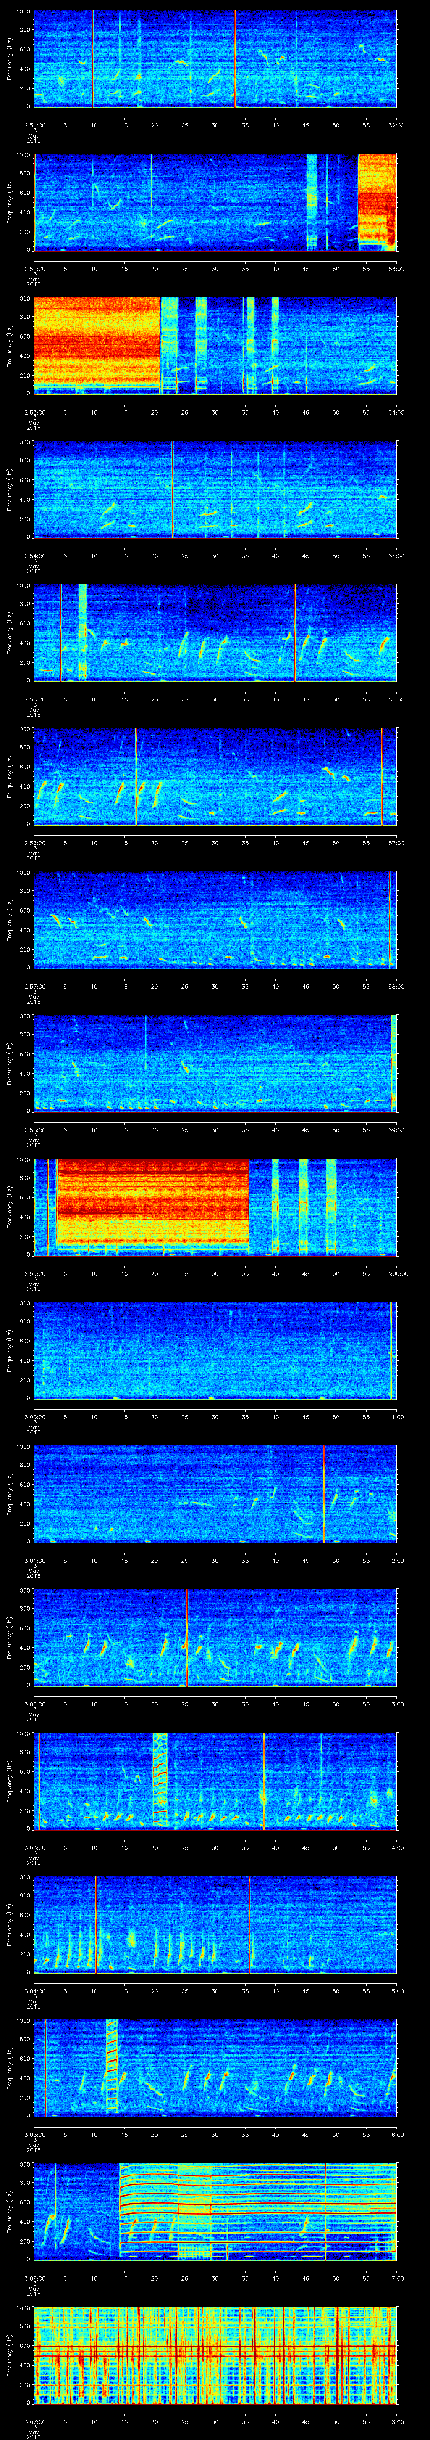Click the '3:01:00' time label
430x2440 pixels.
tap(33, 1560)
